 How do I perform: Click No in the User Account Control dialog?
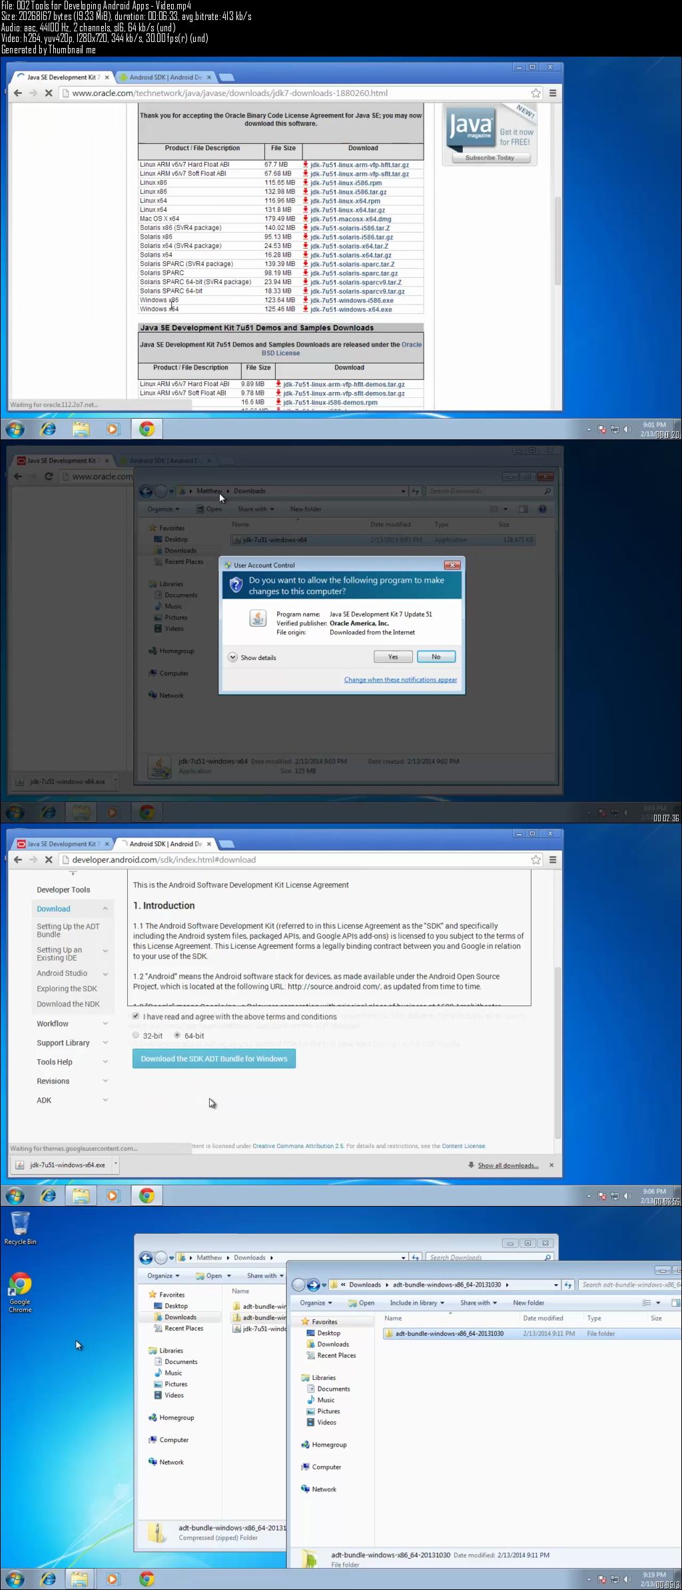(x=436, y=657)
